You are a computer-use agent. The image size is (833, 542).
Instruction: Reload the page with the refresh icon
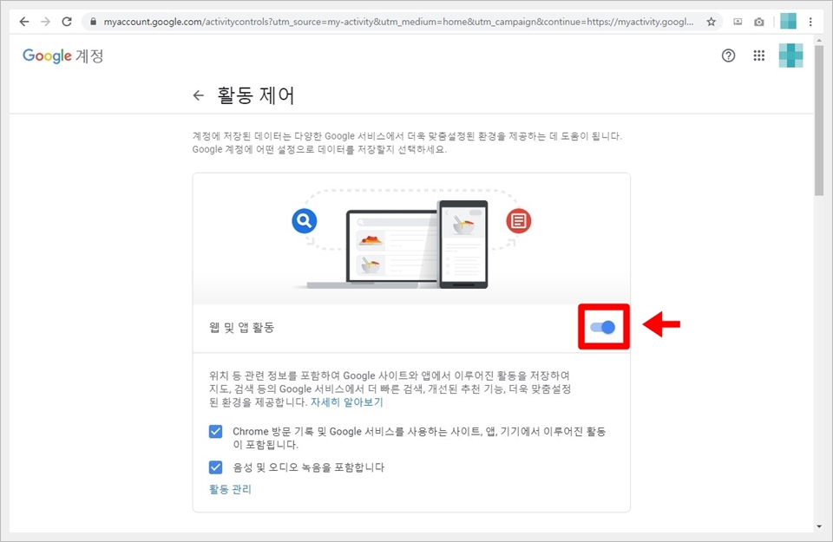67,22
